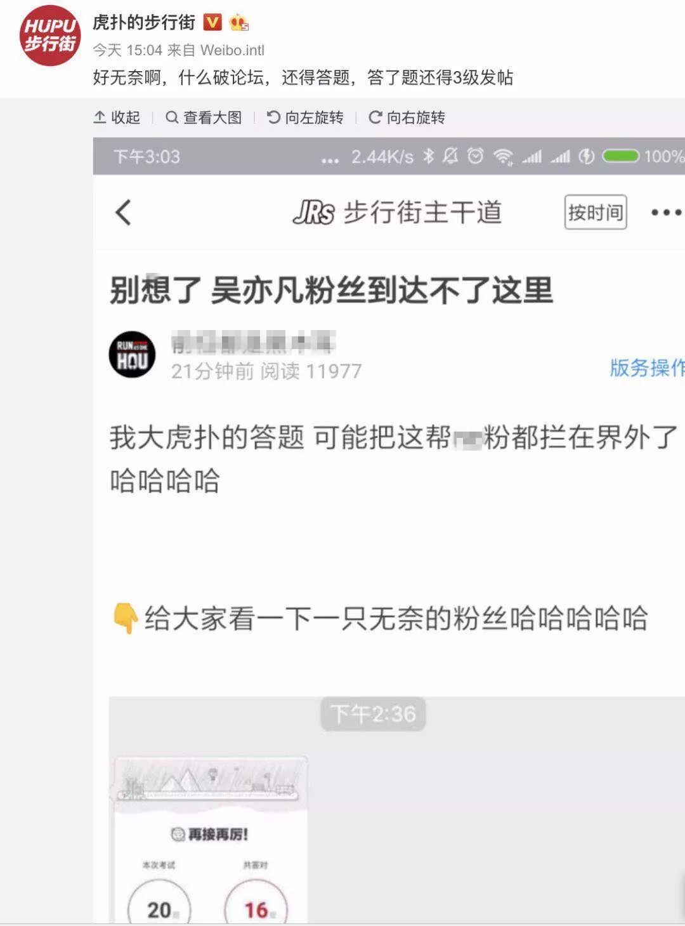Rotate the image right with 向右旋转
The height and width of the screenshot is (926, 685).
pos(407,117)
